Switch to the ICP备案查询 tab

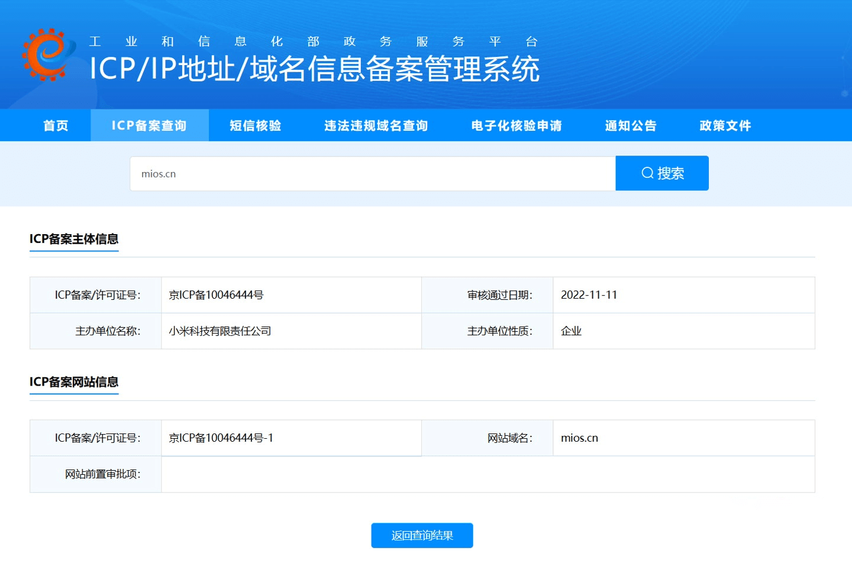[150, 125]
